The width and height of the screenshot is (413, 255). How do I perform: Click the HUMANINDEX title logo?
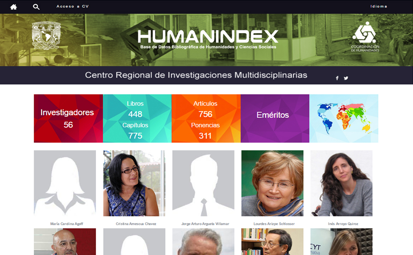coord(208,39)
